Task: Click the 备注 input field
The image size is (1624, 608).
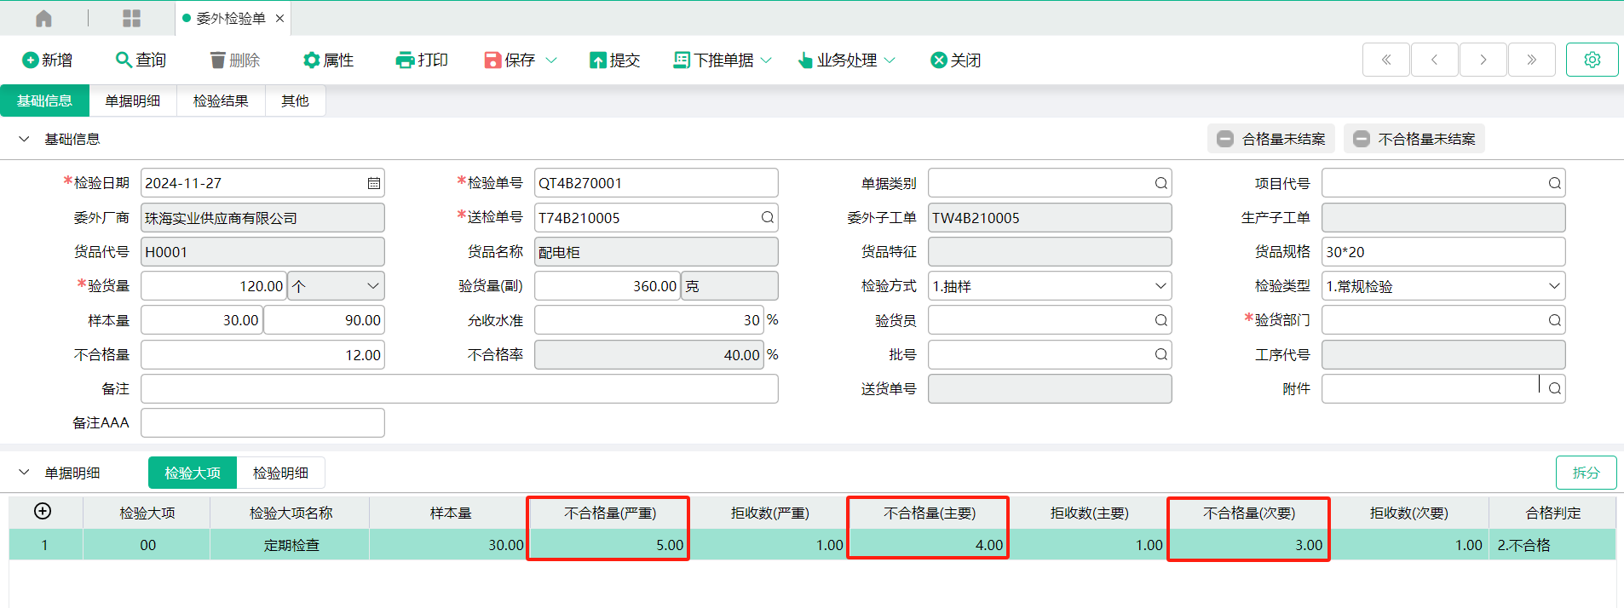Action: coord(459,389)
